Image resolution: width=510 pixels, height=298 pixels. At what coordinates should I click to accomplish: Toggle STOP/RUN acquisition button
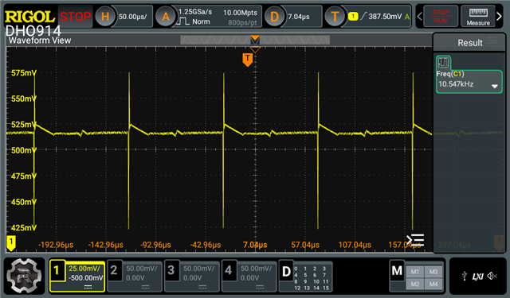pos(441,16)
